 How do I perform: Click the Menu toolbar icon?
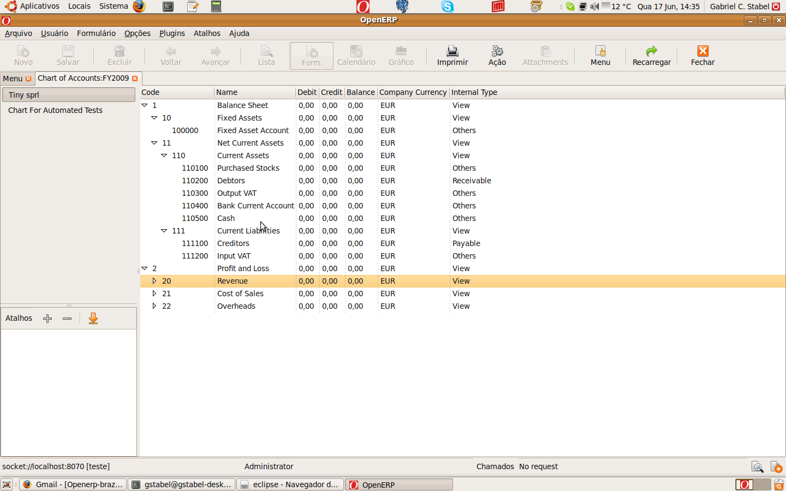600,51
